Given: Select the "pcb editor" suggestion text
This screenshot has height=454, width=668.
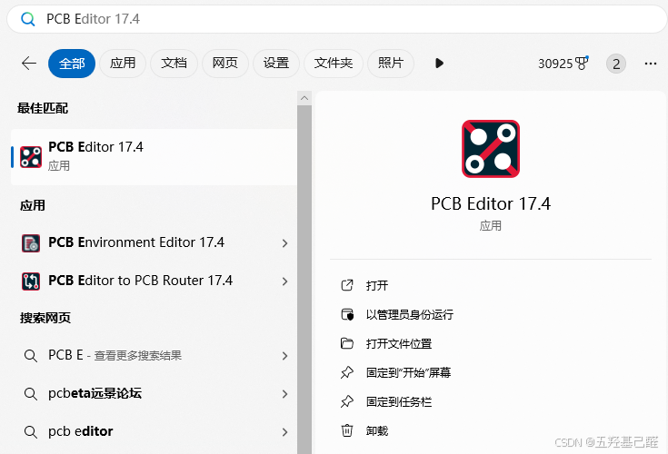Looking at the screenshot, I should [81, 431].
